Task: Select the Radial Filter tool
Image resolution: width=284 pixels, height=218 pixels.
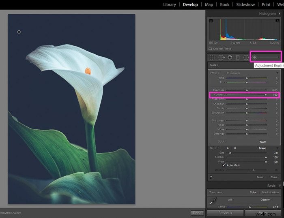Action: click(246, 58)
